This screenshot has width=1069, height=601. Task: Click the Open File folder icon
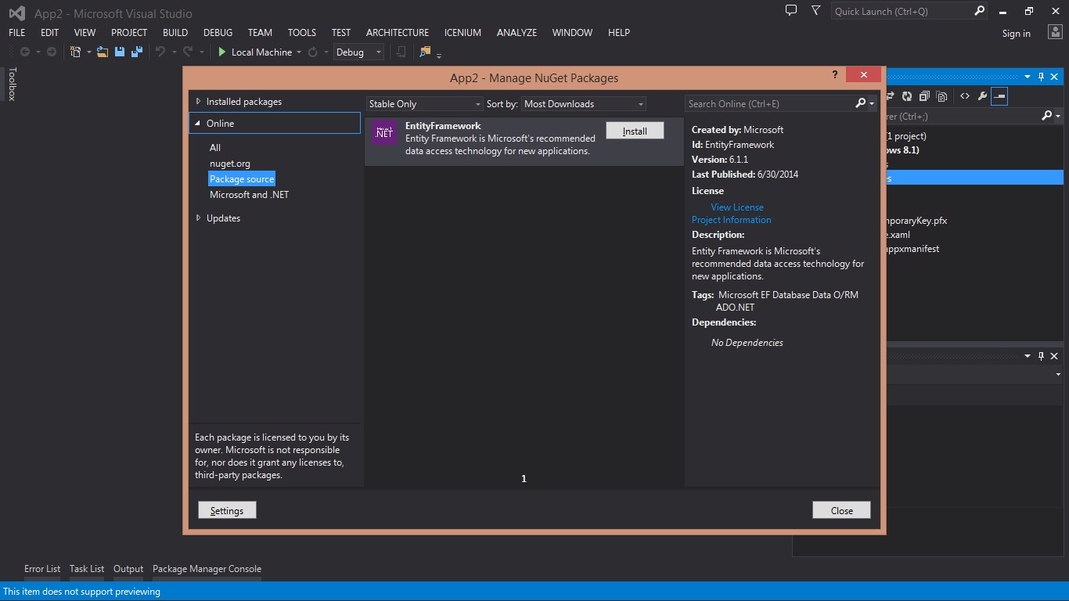(103, 52)
